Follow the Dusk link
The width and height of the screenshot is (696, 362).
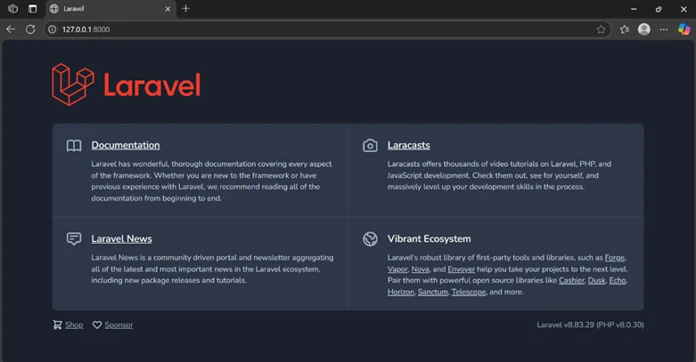(x=596, y=280)
